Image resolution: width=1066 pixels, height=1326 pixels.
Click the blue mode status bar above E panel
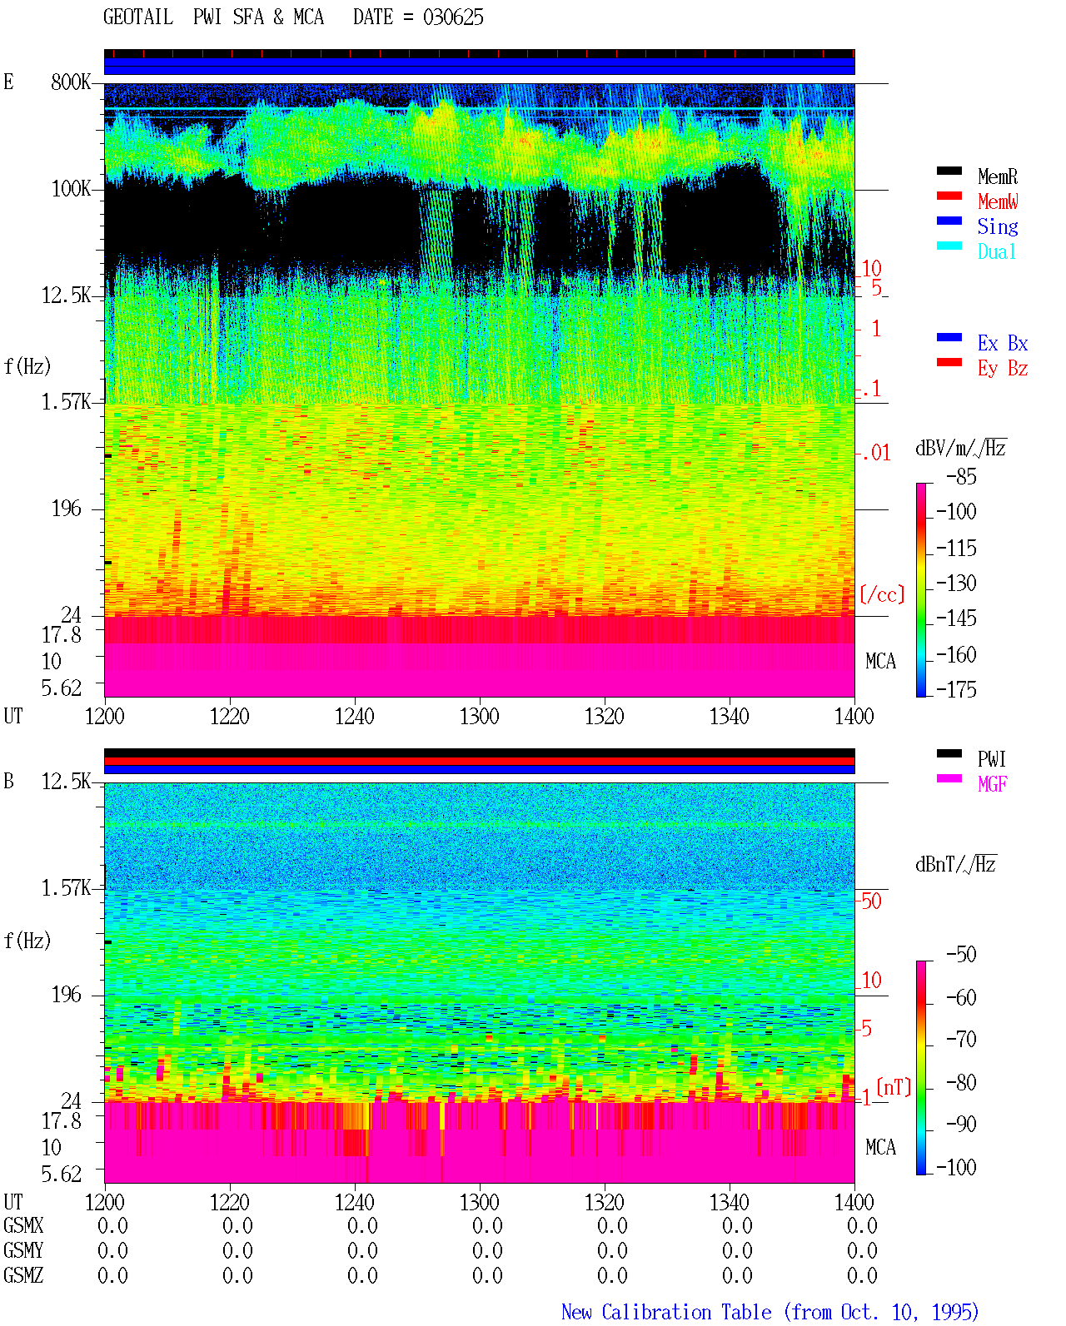tap(479, 66)
